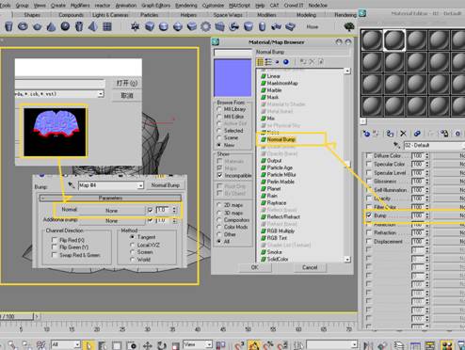Click the Normal map None button
Image resolution: width=465 pixels, height=350 pixels.
[x=111, y=211]
